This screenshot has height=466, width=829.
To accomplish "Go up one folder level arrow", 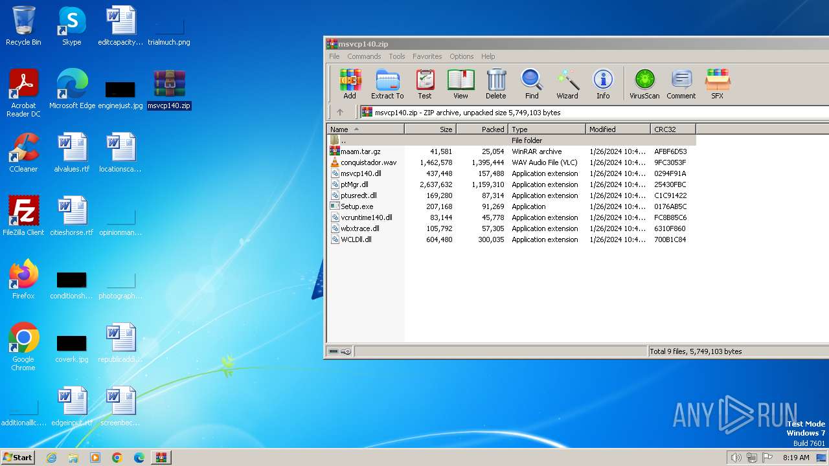I will pos(340,112).
